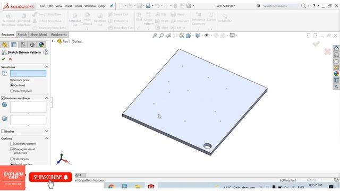Click SOLIDWORKS icon in the Windows taskbar
The image size is (340, 191).
151,187
